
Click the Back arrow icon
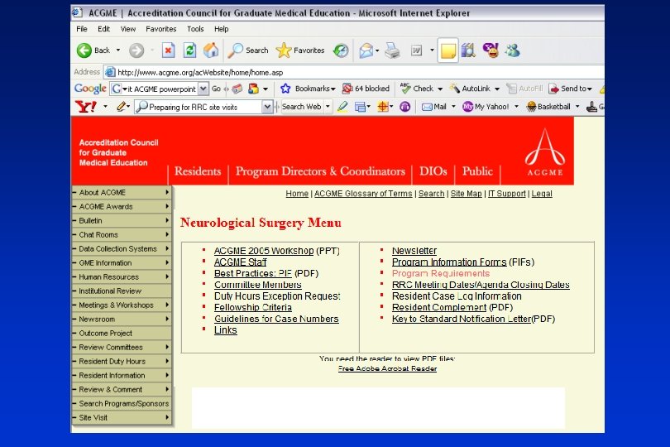tap(84, 50)
